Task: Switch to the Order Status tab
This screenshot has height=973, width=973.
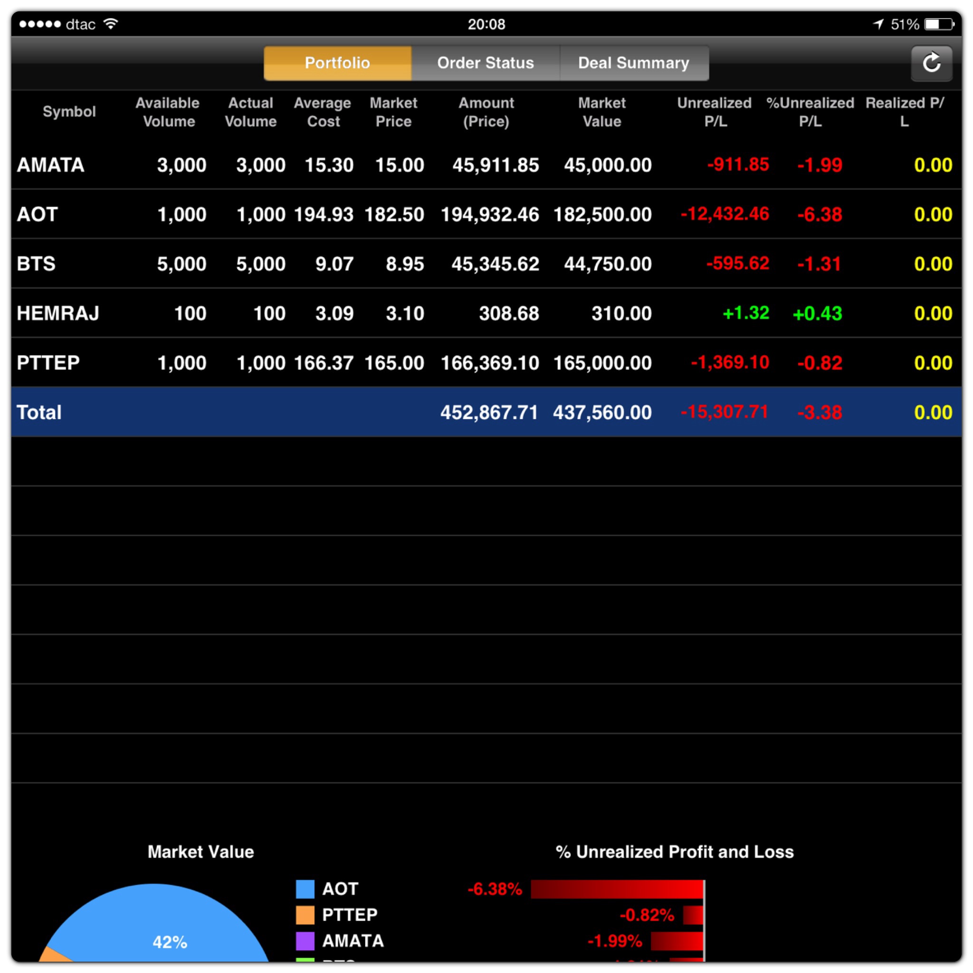Action: (485, 63)
